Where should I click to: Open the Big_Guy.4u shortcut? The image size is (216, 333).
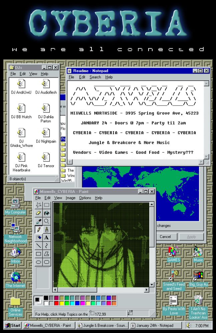[x=198, y=278]
